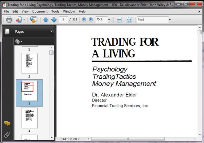Open the Collaborate people icon
204x143 pixels.
pyautogui.click(x=19, y=20)
